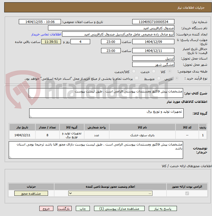The width and height of the screenshot is (212, 216).
Task: Click the buyer notes textarea
Action: [96, 150]
